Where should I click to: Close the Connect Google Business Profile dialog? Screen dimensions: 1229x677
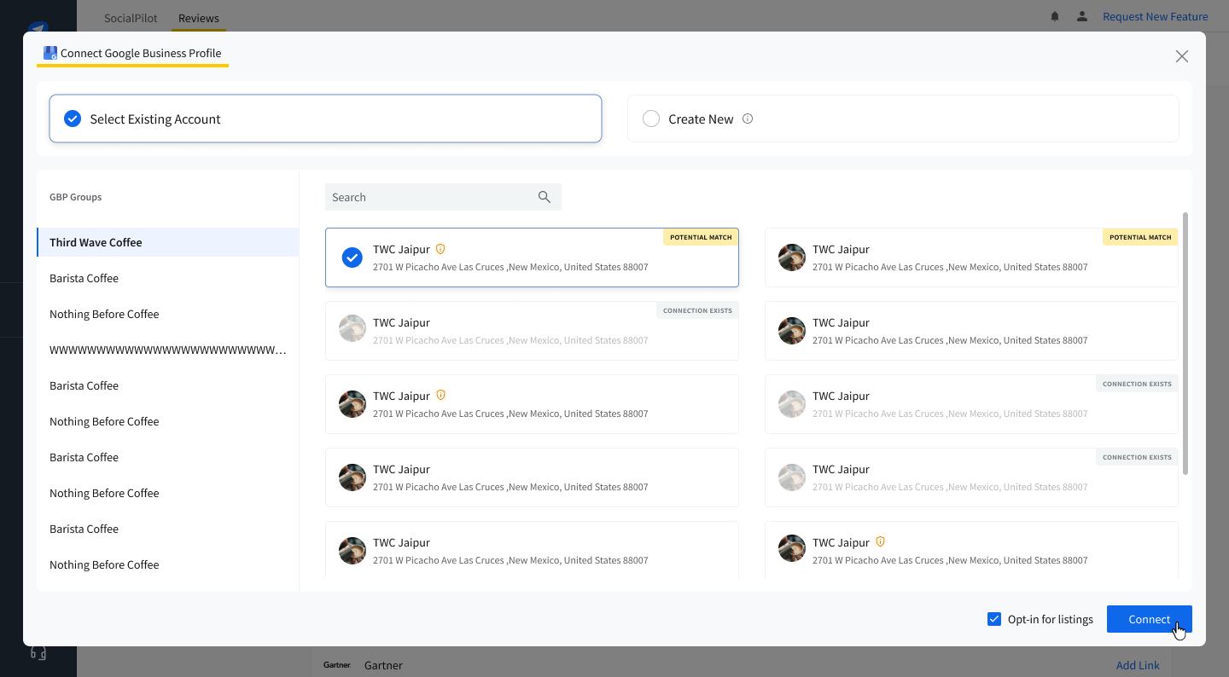pyautogui.click(x=1181, y=56)
